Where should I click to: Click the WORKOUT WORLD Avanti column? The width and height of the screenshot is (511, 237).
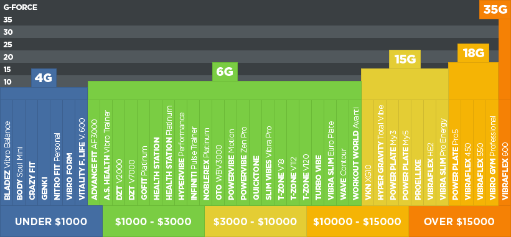click(355, 152)
